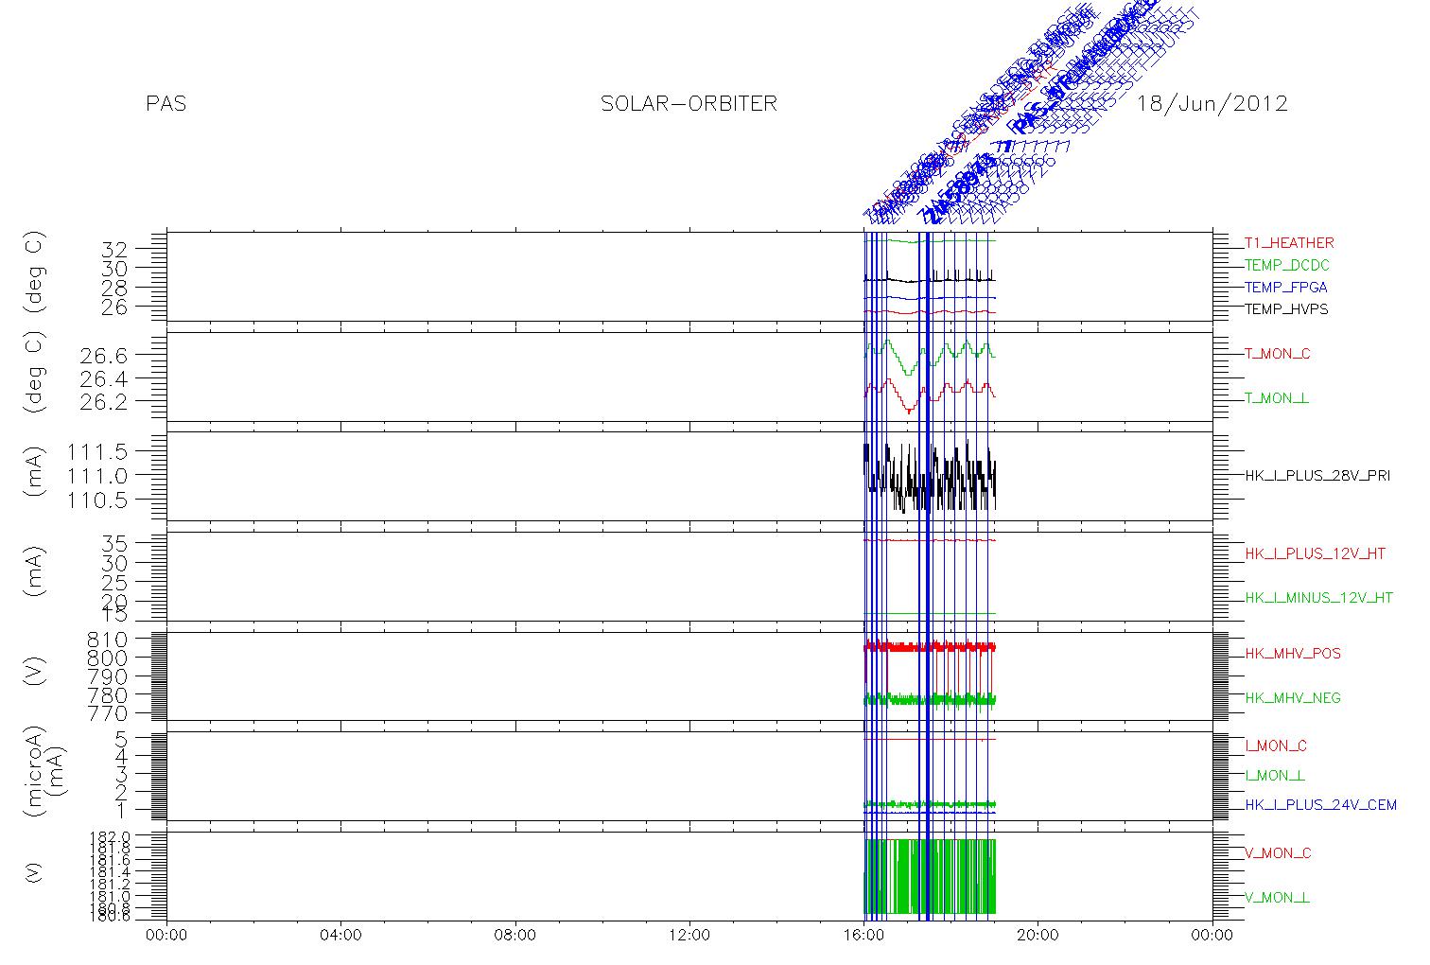Click the 12:00 time axis label
1430x965 pixels.
click(x=689, y=936)
